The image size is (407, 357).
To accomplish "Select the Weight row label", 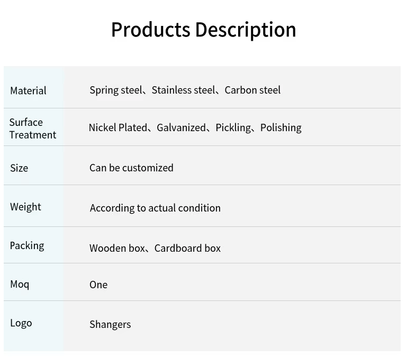I will [25, 207].
